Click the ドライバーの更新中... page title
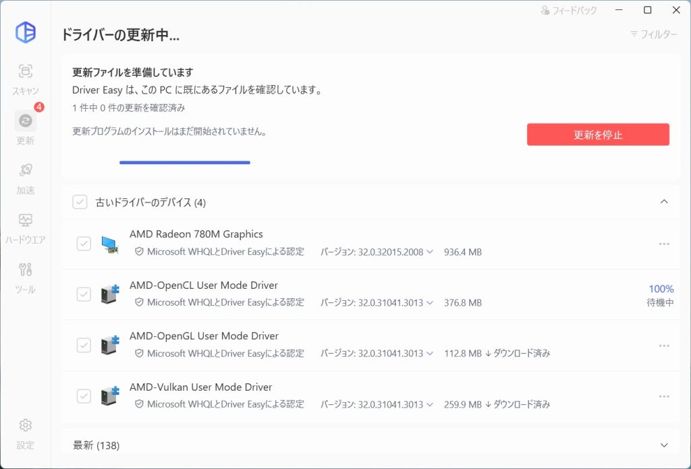Image resolution: width=691 pixels, height=469 pixels. pos(120,34)
